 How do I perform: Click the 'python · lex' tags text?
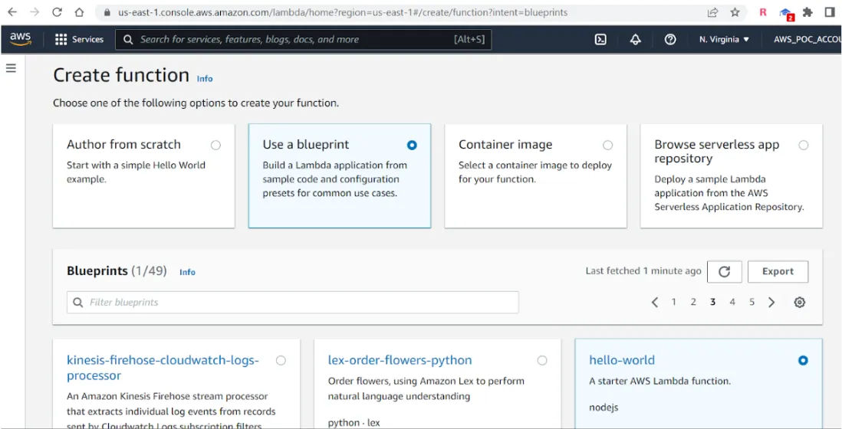click(x=354, y=423)
